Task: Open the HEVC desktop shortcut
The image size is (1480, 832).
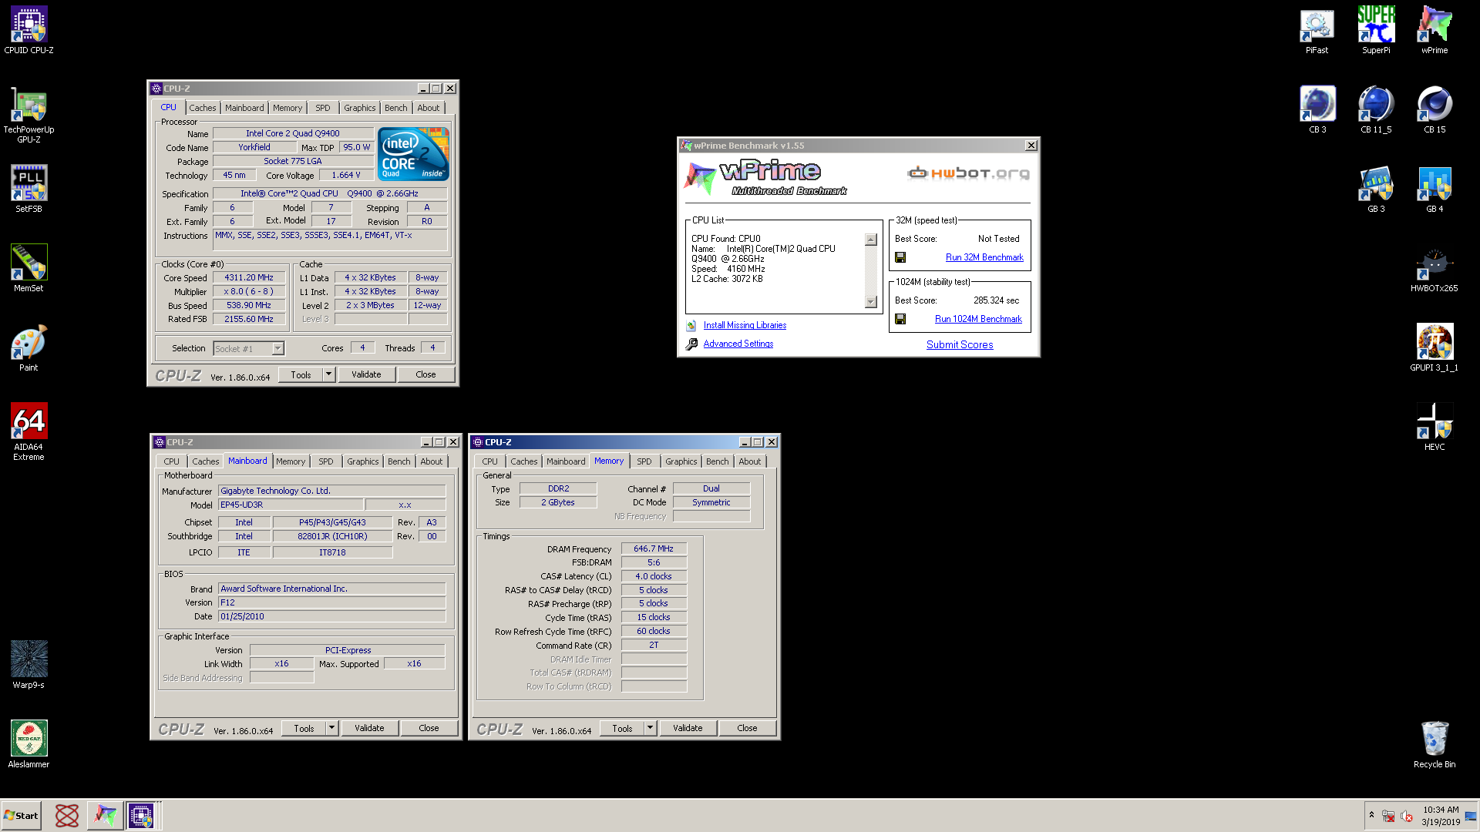Action: pos(1435,427)
